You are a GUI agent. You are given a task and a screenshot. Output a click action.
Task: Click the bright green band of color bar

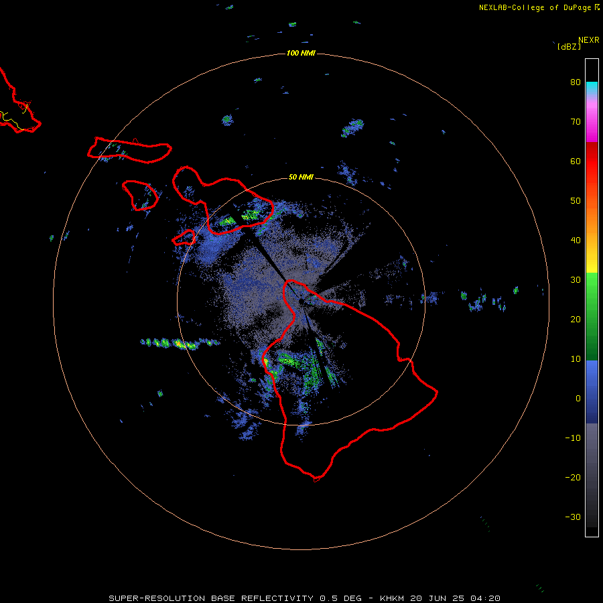point(592,285)
